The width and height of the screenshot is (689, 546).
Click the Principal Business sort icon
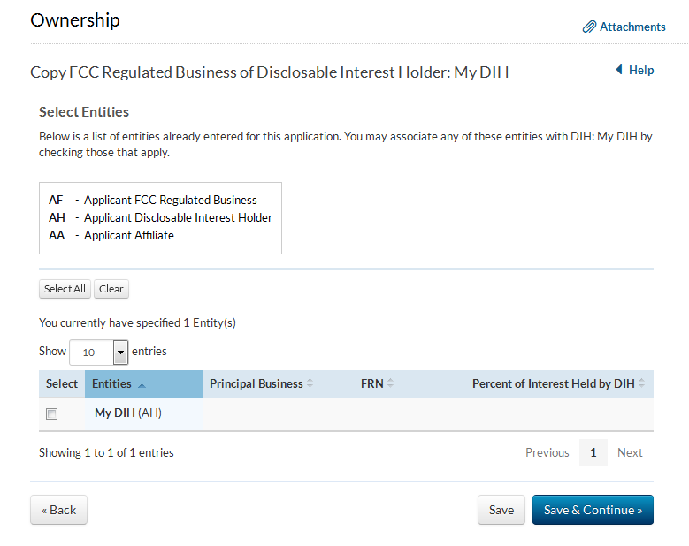pos(310,383)
